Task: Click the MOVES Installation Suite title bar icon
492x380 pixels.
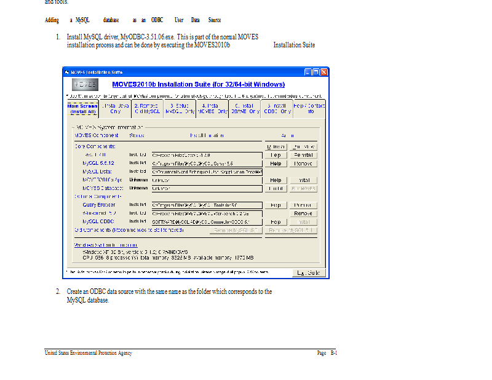Action: pyautogui.click(x=68, y=72)
